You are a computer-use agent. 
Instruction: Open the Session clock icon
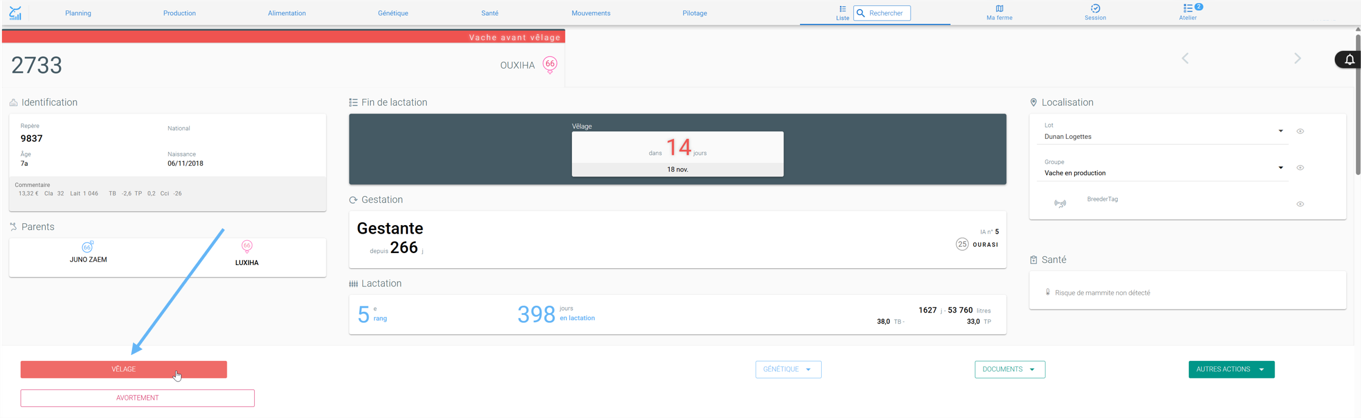1095,8
